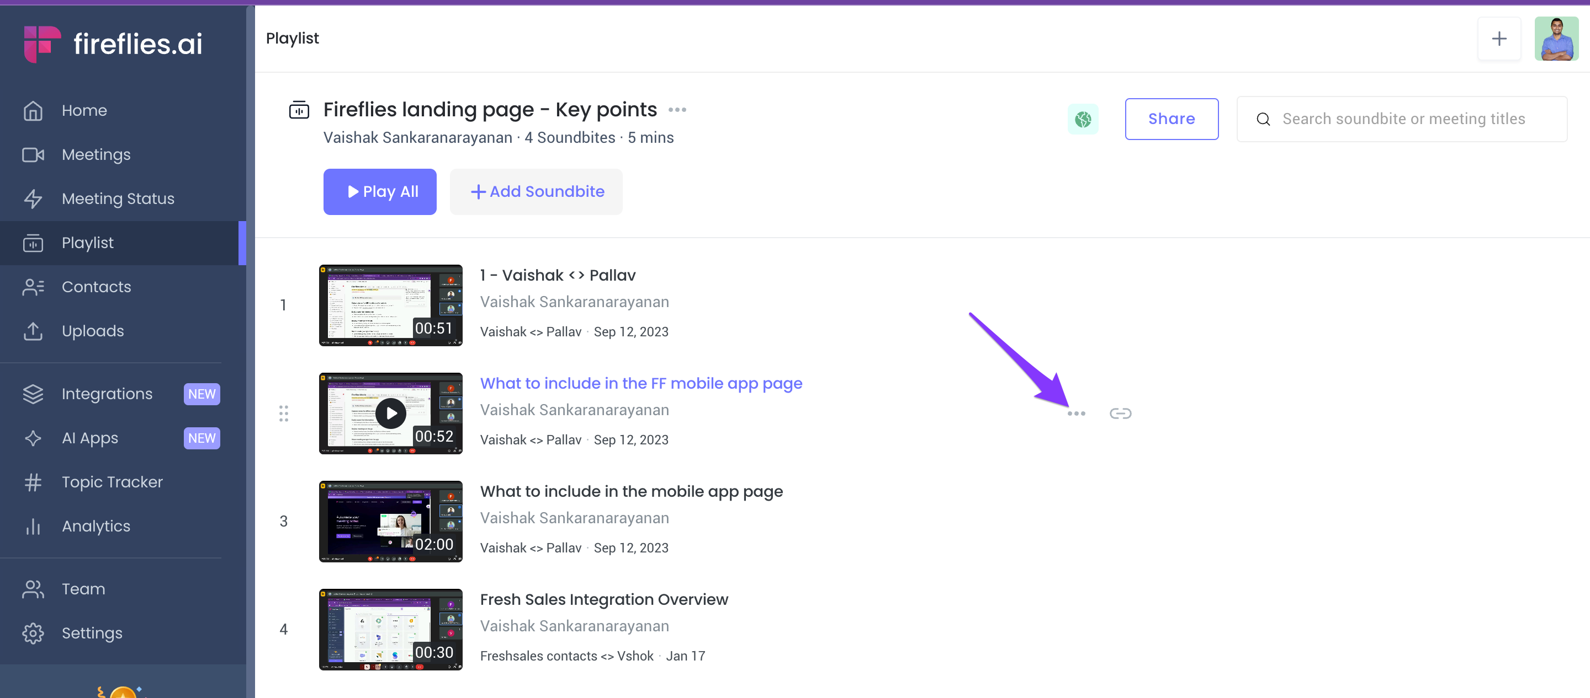This screenshot has height=698, width=1590.
Task: Click the fireflies.ai logo
Action: pyautogui.click(x=113, y=44)
